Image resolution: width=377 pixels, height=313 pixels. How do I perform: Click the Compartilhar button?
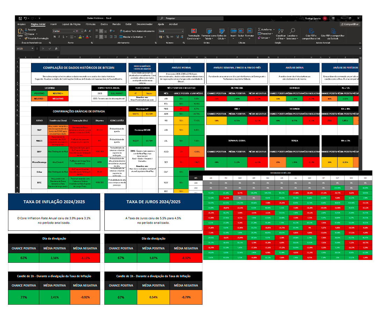point(350,24)
